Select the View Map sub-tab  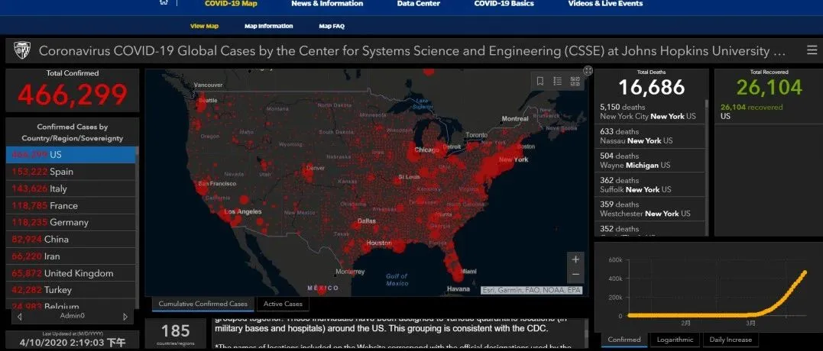(204, 26)
